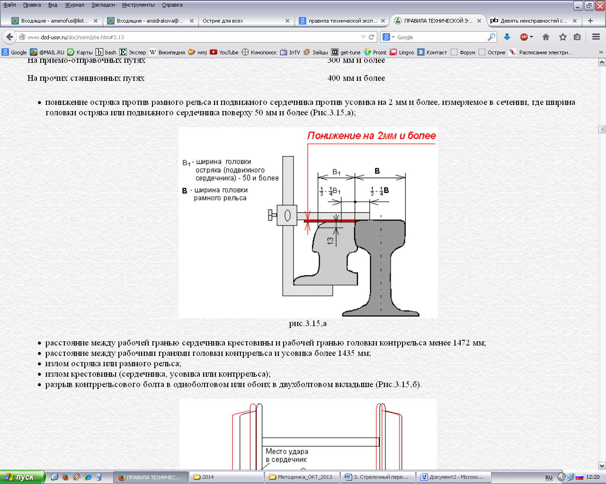Open the Острие bookmark in bookmarks bar
The width and height of the screenshot is (606, 484).
[x=491, y=52]
